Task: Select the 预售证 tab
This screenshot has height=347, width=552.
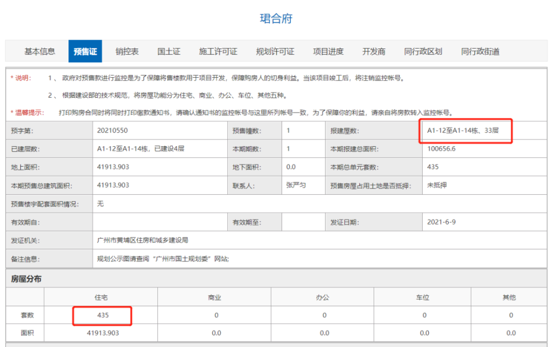Action: coord(85,51)
